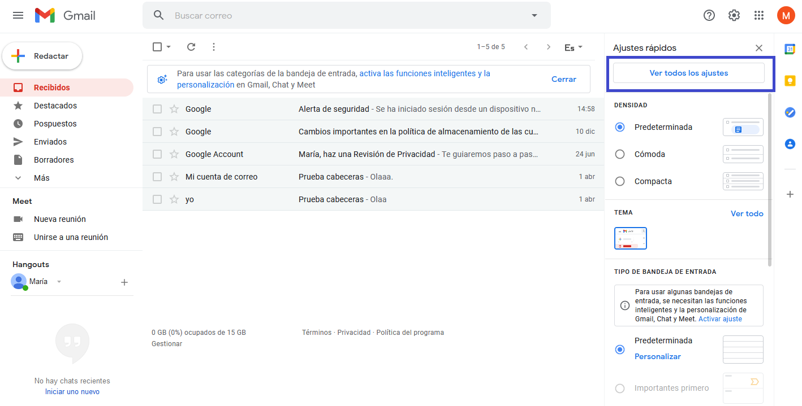This screenshot has height=406, width=802.
Task: Go to the Enviados folder
Action: point(50,142)
